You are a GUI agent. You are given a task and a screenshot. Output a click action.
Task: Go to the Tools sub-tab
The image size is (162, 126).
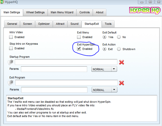point(108,24)
